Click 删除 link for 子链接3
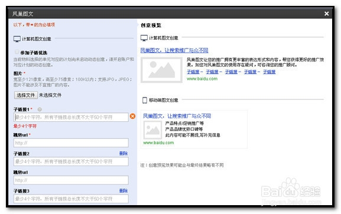The image size is (341, 214). 124,191
